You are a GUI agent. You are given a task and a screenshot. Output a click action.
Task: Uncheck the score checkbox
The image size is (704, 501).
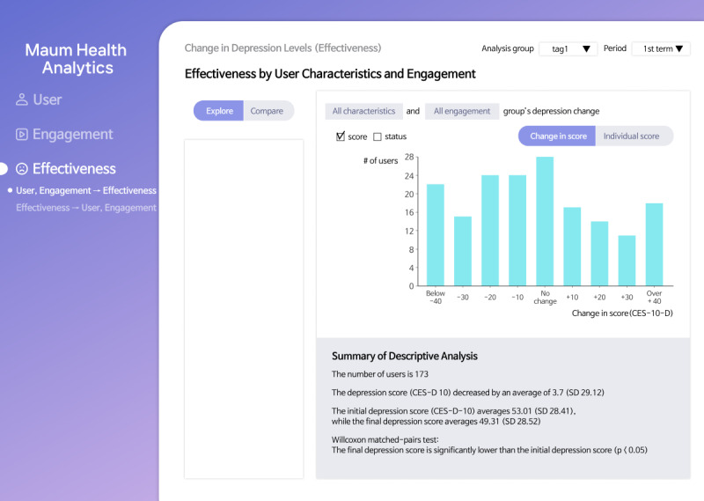(341, 136)
